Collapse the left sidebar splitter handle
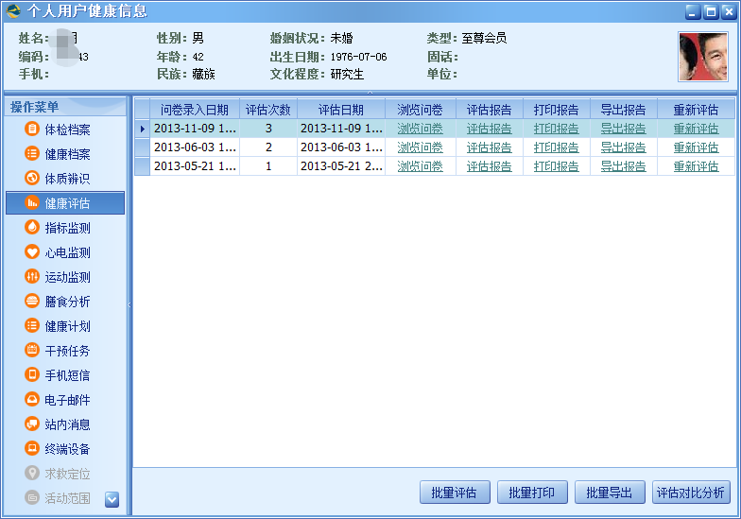Viewport: 741px width, 519px height. 129,304
